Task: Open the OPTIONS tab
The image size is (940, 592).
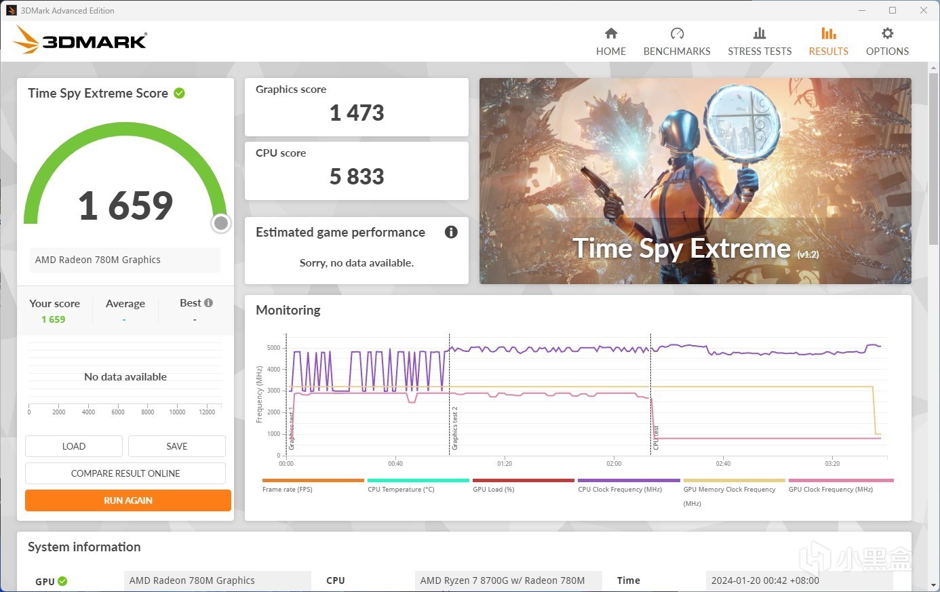Action: (887, 42)
